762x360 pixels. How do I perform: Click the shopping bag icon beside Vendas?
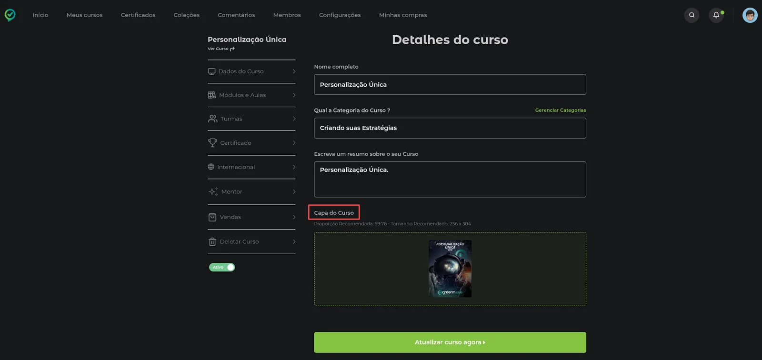(212, 217)
